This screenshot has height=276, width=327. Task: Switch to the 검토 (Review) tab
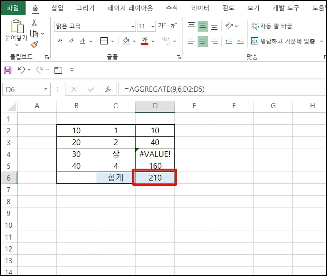point(228,8)
